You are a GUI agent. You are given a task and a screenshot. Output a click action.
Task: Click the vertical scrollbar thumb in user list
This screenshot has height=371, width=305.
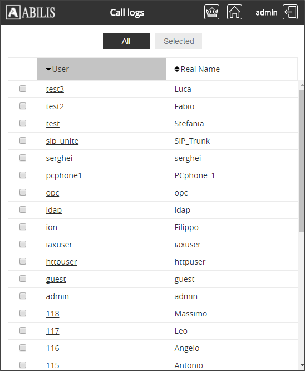(x=302, y=160)
